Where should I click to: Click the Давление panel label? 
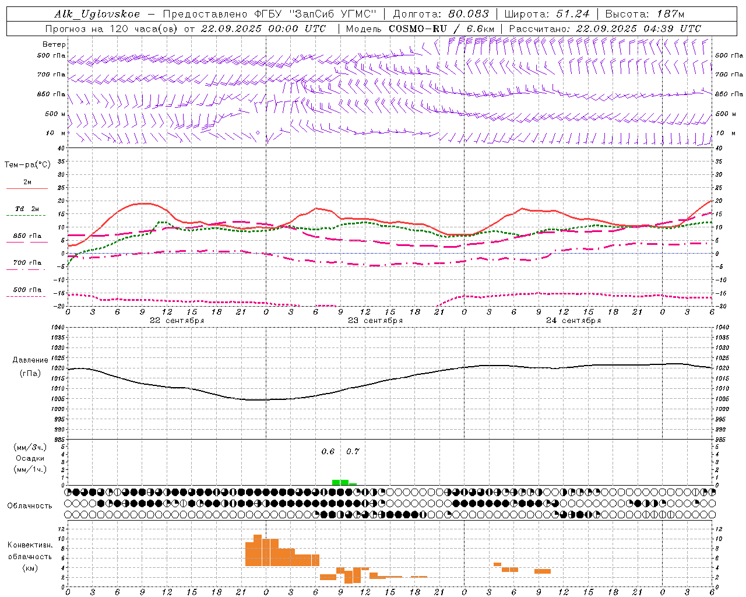click(x=30, y=360)
